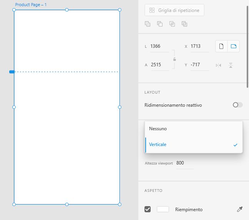This screenshot has height=220, width=249.
Task: Enable Ridimensionamento reattivo switch
Action: click(237, 105)
